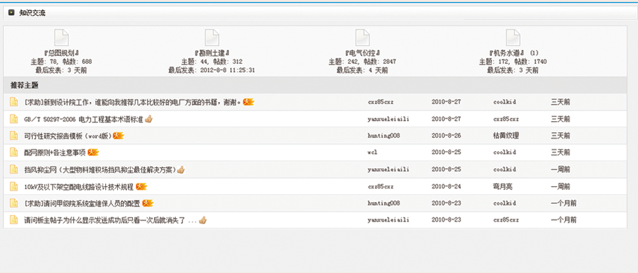Click folder icon beside 请问版主帖子 thread

pos(14,220)
